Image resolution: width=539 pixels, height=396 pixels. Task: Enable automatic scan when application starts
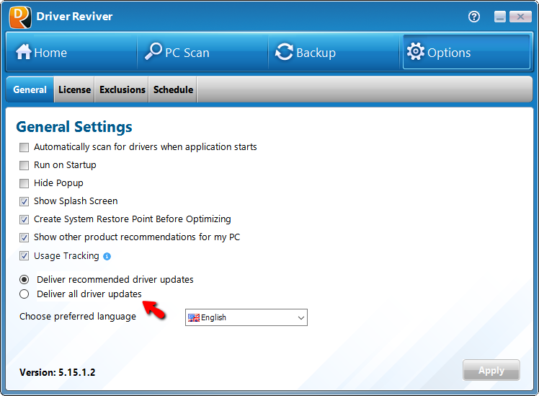[24, 147]
